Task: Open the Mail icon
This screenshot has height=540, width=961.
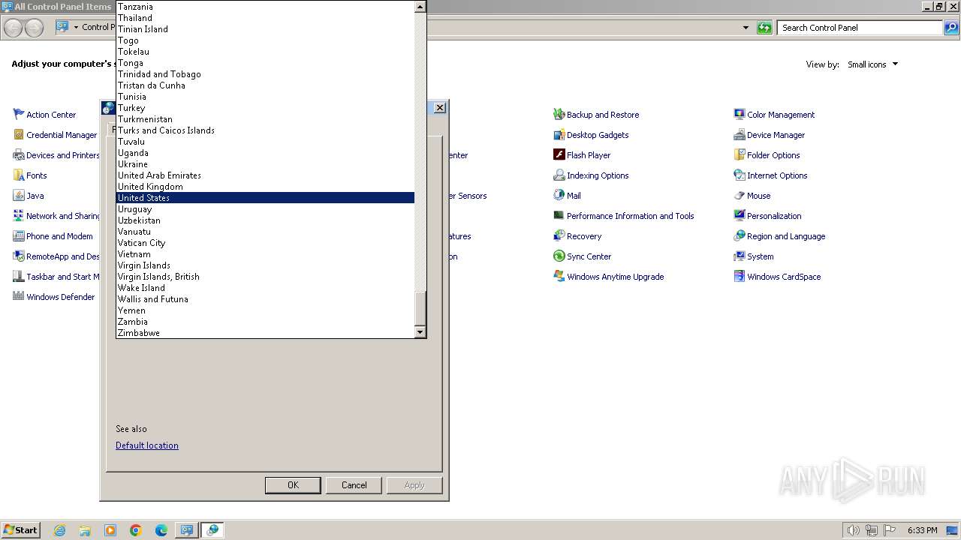Action: pyautogui.click(x=559, y=196)
